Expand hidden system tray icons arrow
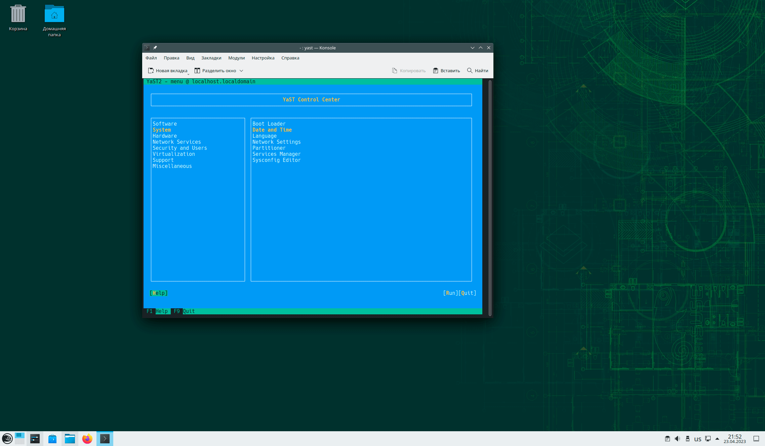The image size is (765, 446). tap(717, 439)
